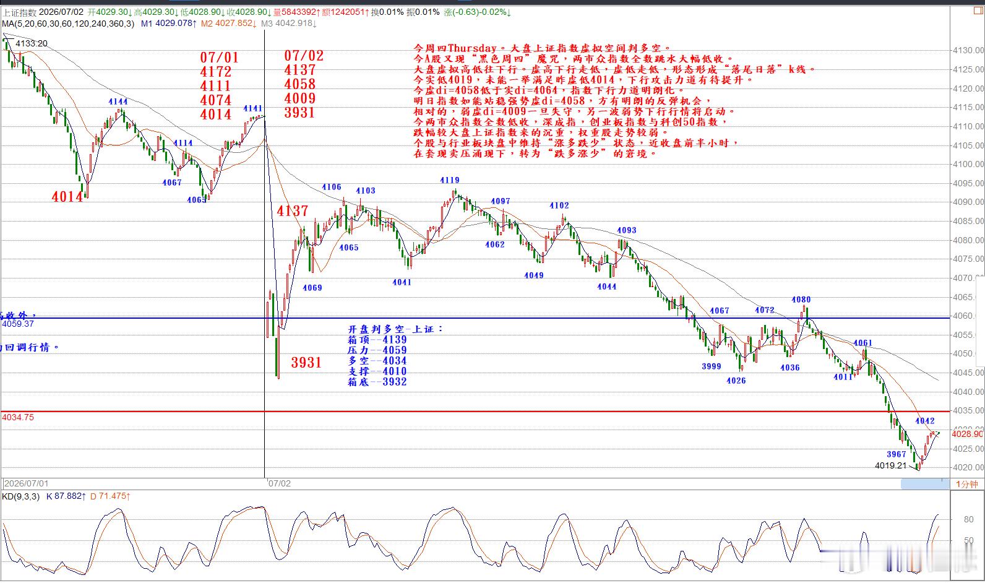Viewport: 985px width, 583px height.
Task: Click the blue 4036 trough label
Action: tap(790, 368)
